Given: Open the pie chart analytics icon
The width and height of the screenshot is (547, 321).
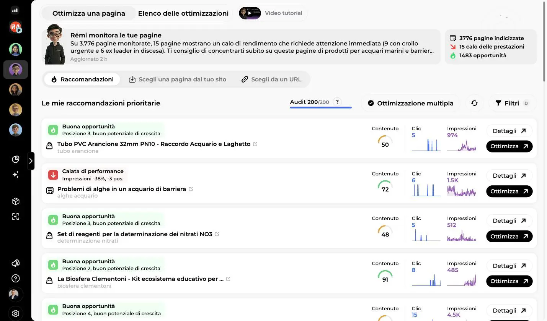Looking at the screenshot, I should point(15,159).
